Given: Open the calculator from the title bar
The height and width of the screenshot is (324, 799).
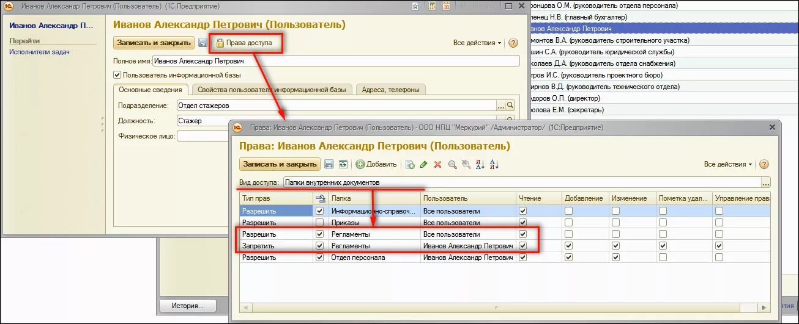Looking at the screenshot, I should (x=432, y=6).
